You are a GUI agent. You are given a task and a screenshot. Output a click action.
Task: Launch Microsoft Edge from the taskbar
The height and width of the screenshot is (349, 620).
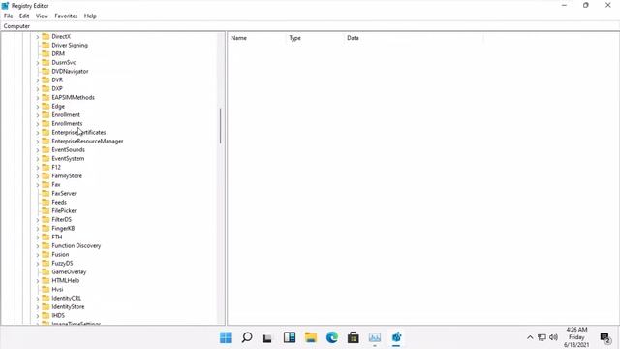(x=332, y=337)
